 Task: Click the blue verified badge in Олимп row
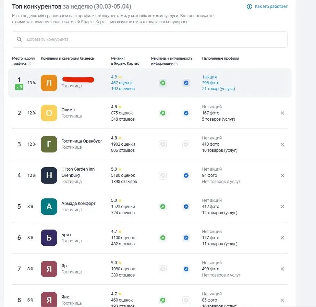click(x=186, y=113)
